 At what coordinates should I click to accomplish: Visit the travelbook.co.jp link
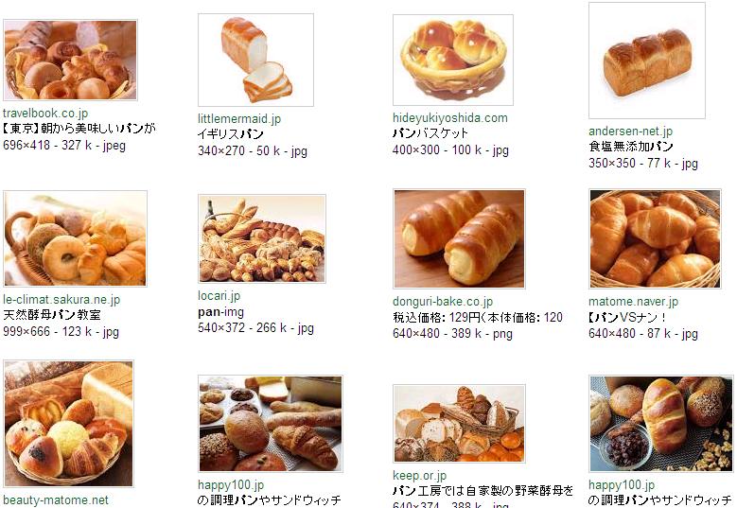click(x=45, y=114)
